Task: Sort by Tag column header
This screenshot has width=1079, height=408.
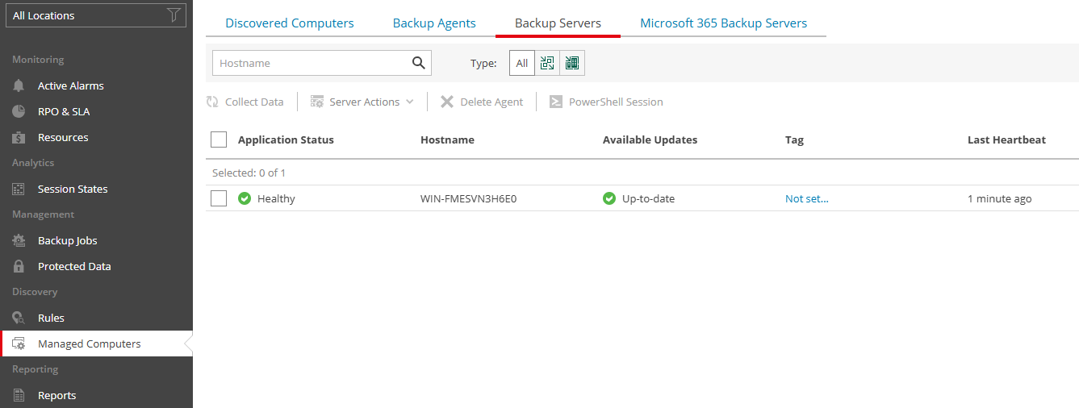Action: point(794,139)
